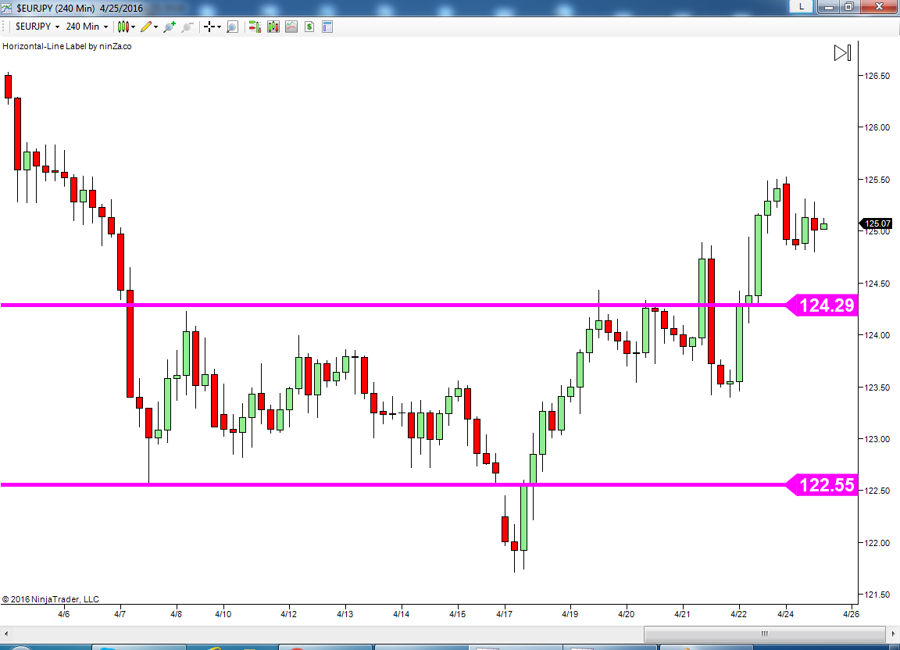This screenshot has height=650, width=900.
Task: Maximize the chart window
Action: [x=849, y=6]
